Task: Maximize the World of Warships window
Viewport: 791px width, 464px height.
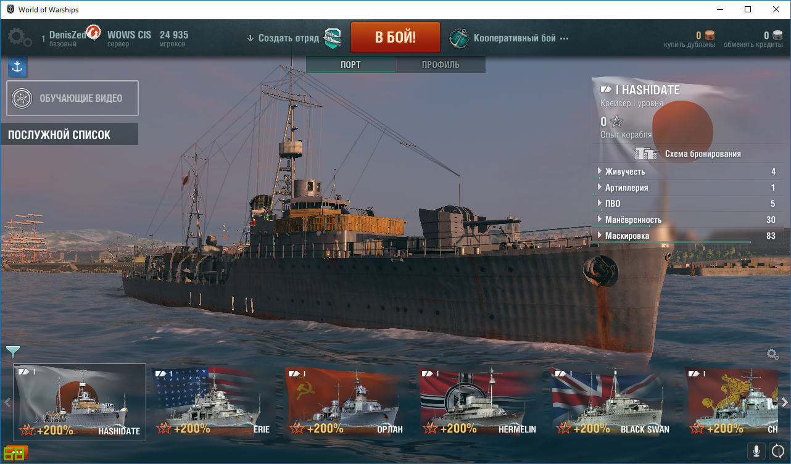Action: click(x=748, y=9)
